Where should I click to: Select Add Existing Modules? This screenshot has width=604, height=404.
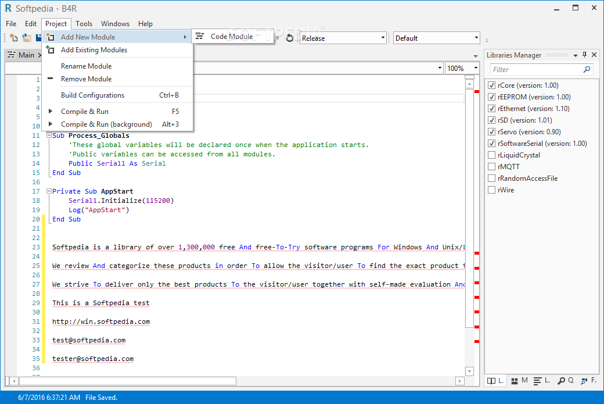click(x=117, y=50)
